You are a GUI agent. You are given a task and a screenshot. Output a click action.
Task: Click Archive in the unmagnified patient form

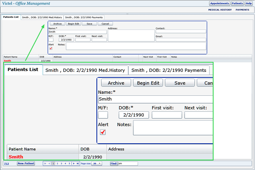click(57, 24)
